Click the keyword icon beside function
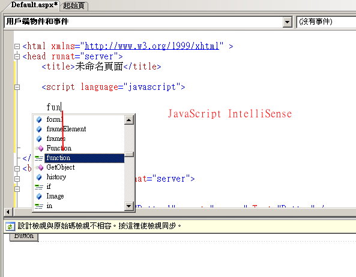Screen dimensions: 356x277 click(39, 158)
